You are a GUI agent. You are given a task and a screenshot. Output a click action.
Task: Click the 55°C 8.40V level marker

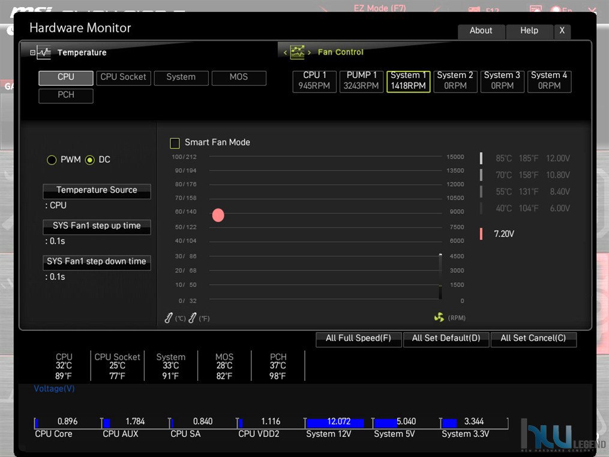click(481, 192)
